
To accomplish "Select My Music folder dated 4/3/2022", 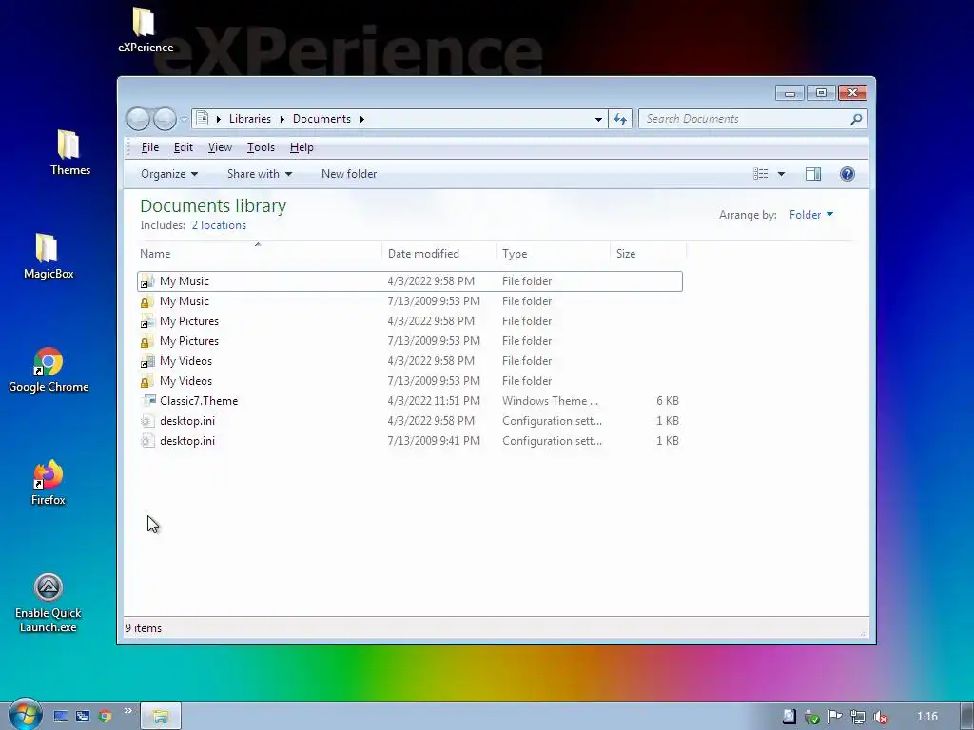I will tap(410, 281).
